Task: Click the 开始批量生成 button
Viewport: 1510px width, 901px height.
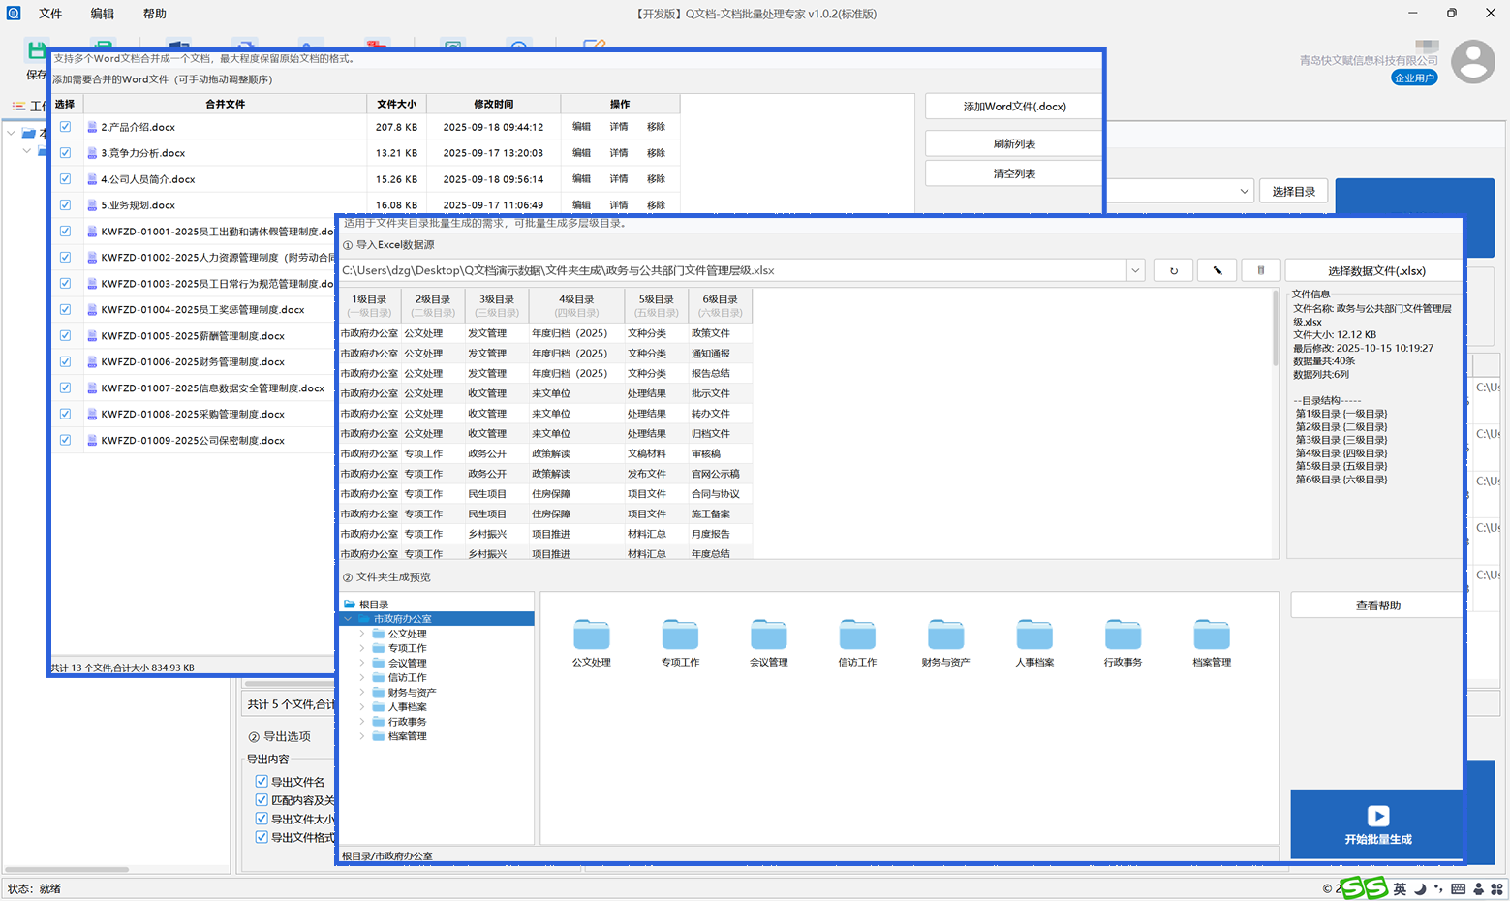Action: 1376,823
